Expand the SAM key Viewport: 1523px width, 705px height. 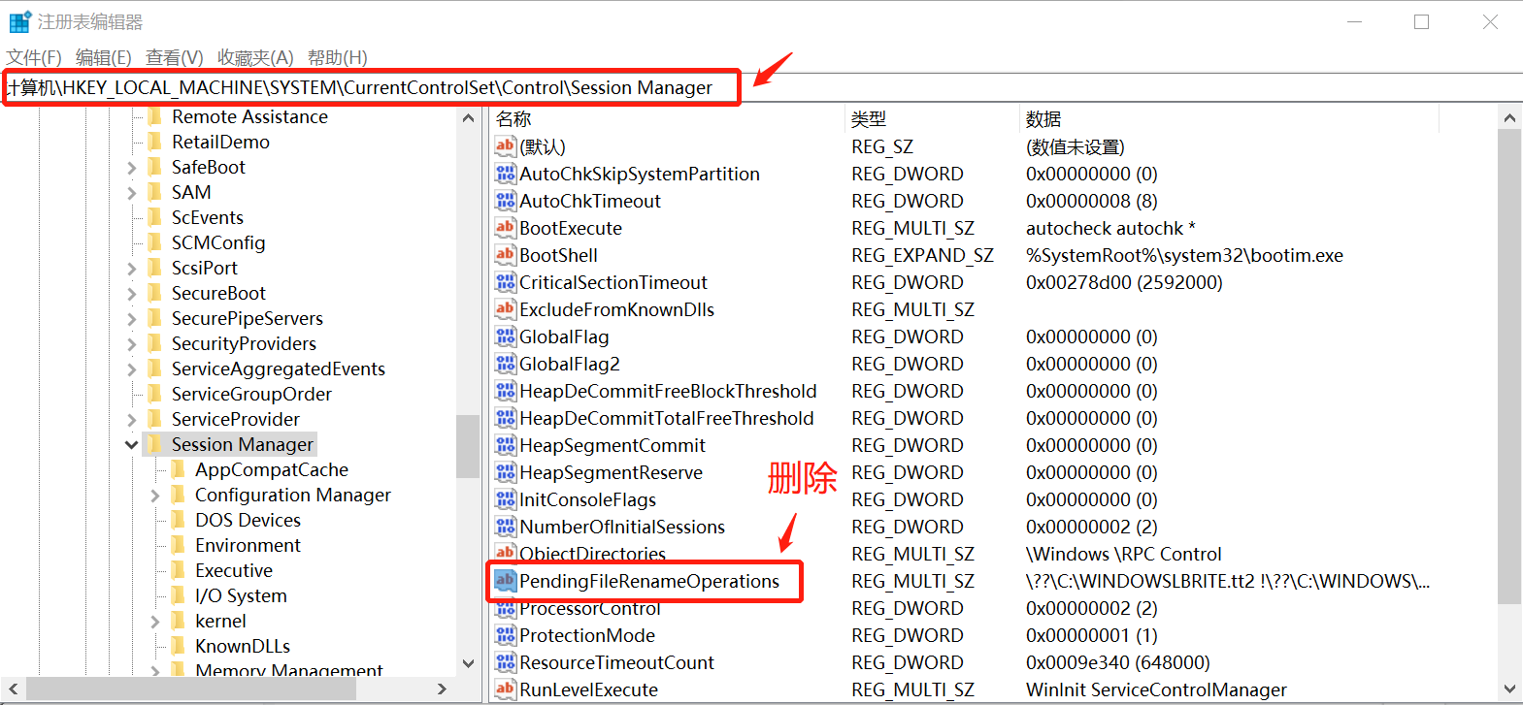tap(131, 193)
